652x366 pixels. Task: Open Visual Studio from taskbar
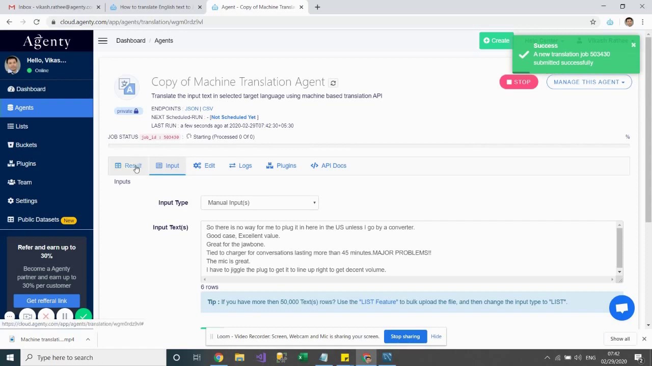(x=261, y=357)
